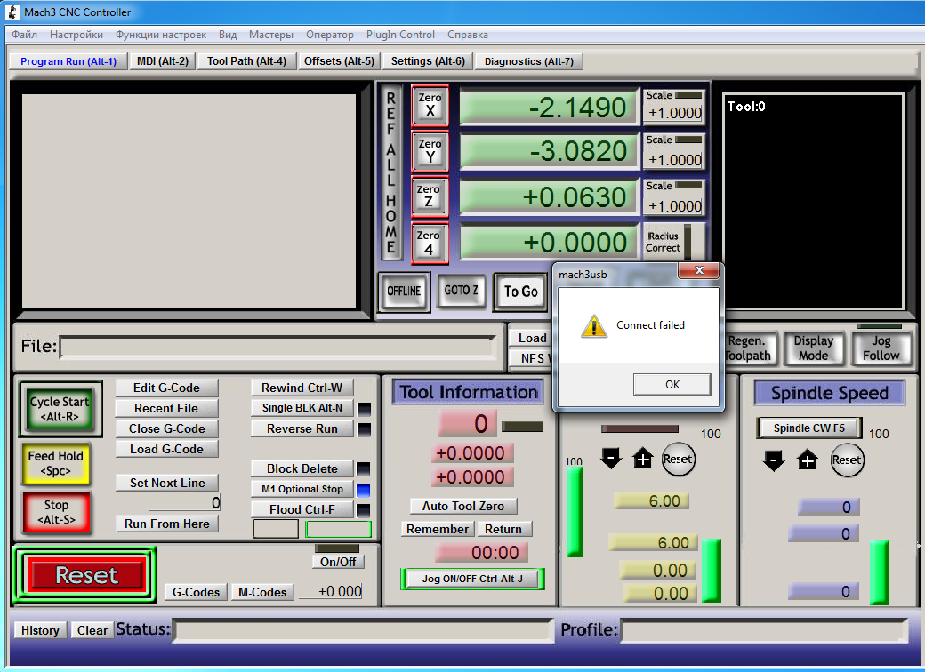Toggle Flood Ctrl-F coolant

[x=302, y=509]
